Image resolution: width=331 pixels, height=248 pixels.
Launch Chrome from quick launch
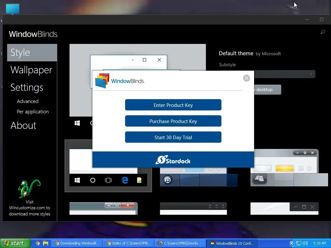coord(37,243)
